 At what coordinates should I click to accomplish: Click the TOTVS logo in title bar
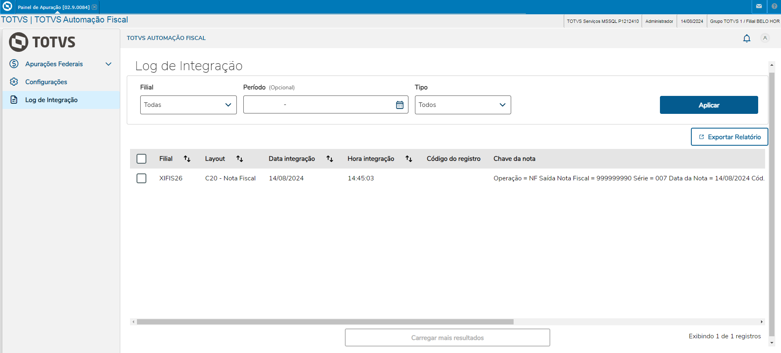7,7
